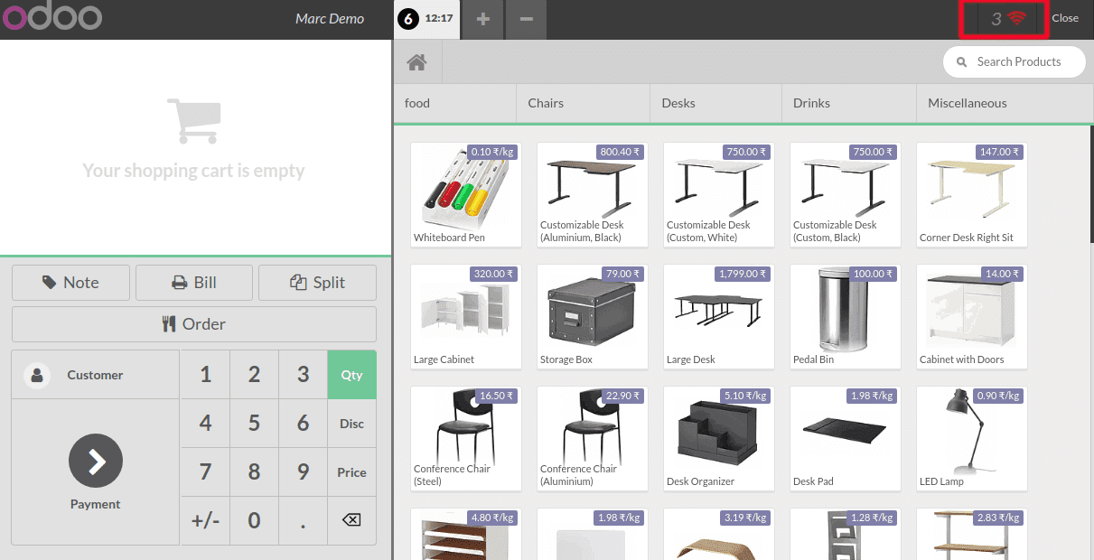Tap numpad key 7
The image size is (1094, 560).
pyautogui.click(x=205, y=472)
